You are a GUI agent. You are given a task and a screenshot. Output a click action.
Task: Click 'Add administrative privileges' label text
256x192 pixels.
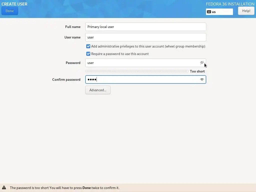pyautogui.click(x=148, y=46)
